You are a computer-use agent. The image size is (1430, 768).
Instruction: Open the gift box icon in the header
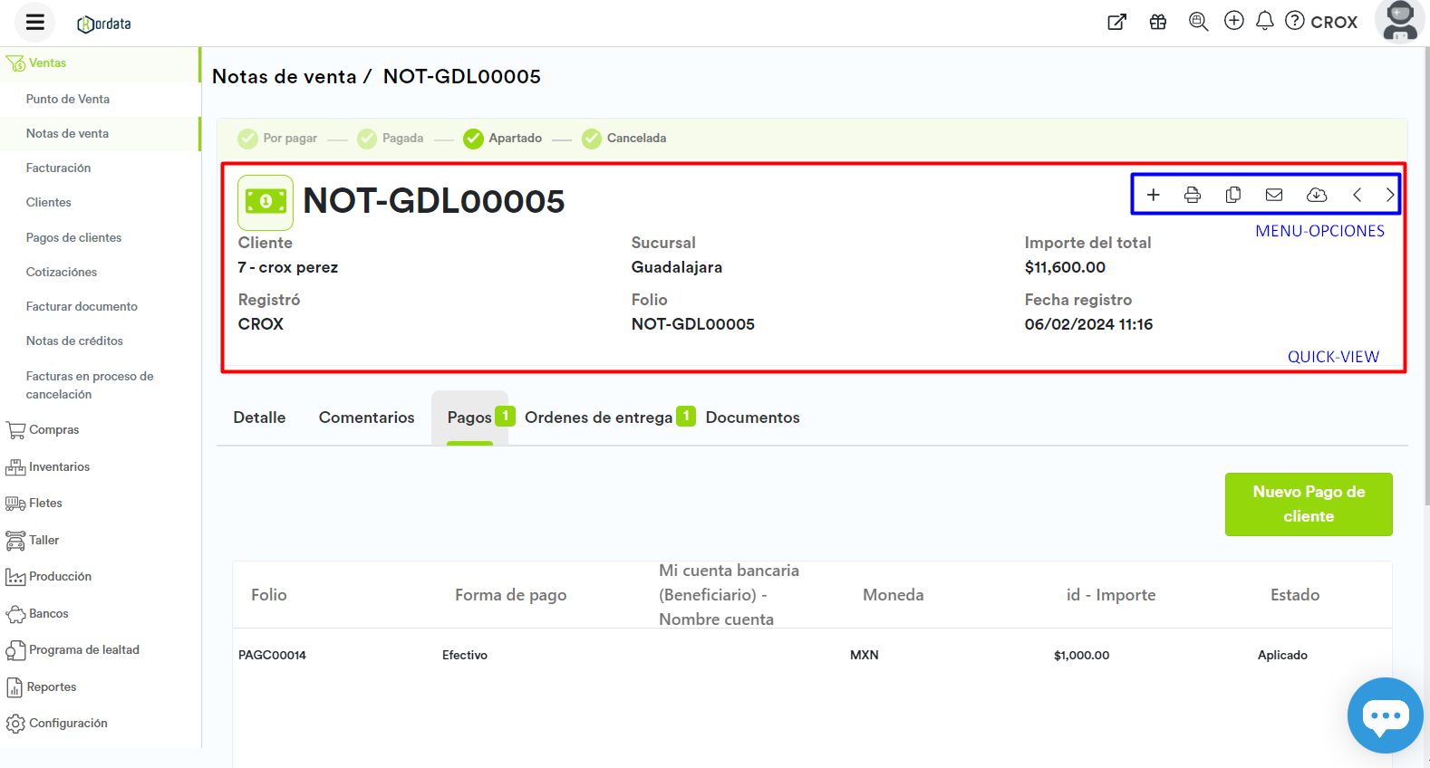point(1158,22)
